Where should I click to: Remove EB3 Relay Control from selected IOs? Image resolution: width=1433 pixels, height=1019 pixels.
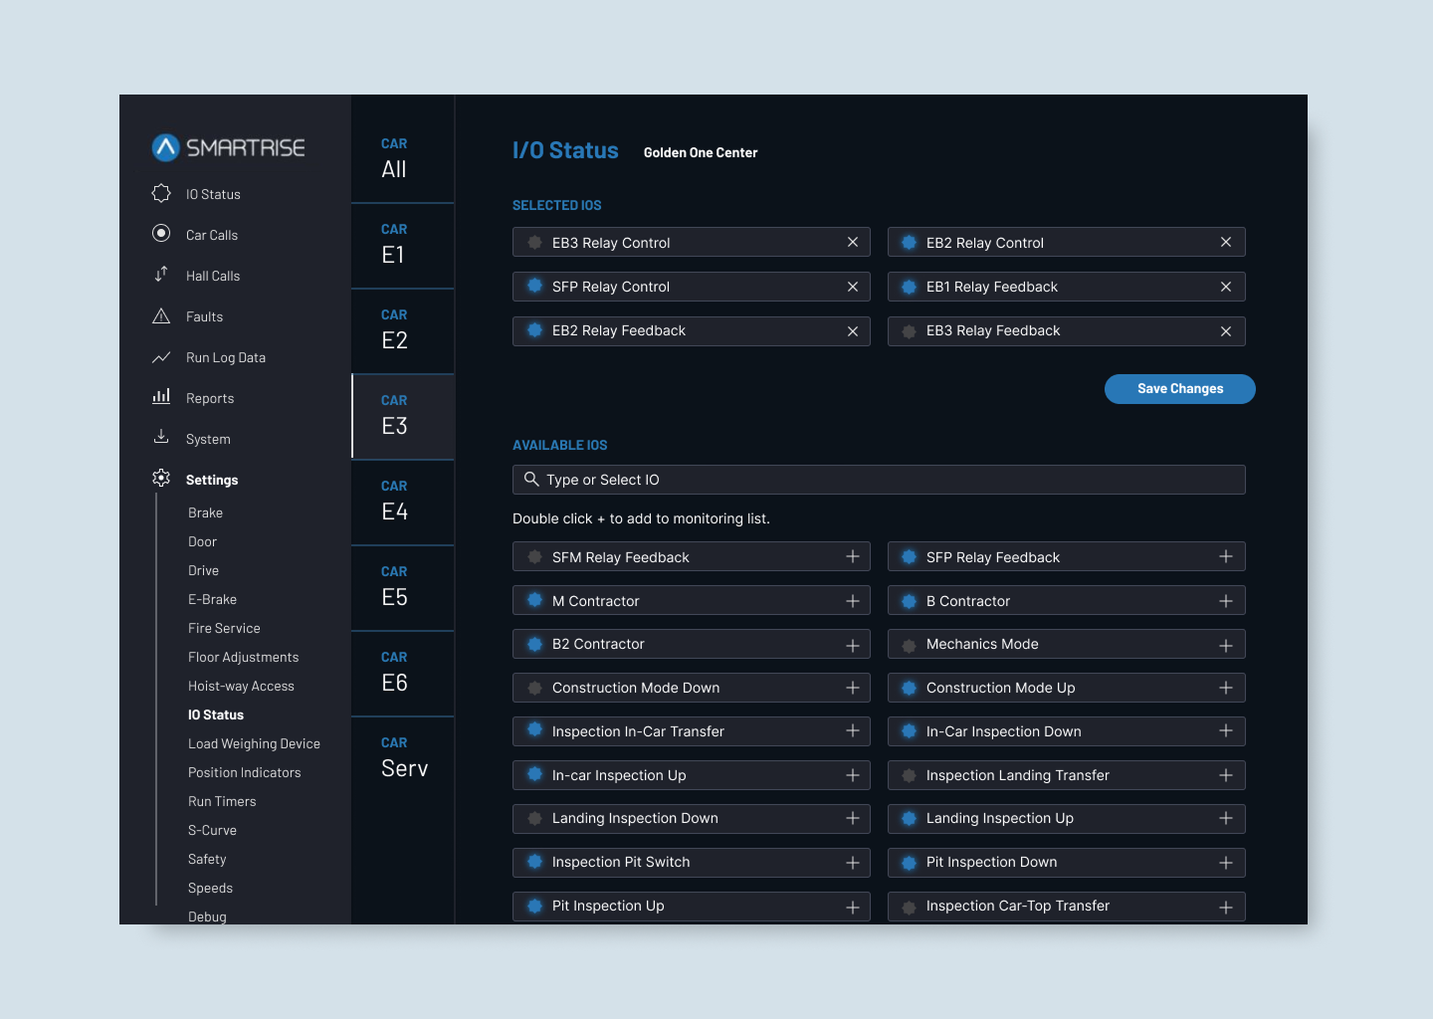click(853, 243)
